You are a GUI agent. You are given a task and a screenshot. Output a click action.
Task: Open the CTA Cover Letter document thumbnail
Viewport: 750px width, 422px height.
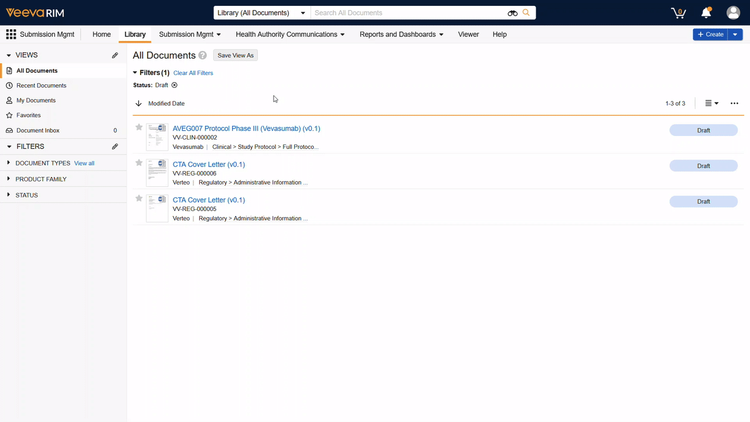point(157,172)
